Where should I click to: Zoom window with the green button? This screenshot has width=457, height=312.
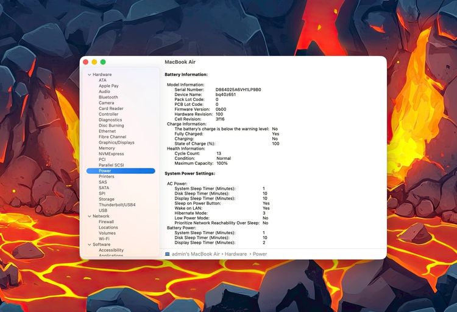tap(103, 62)
